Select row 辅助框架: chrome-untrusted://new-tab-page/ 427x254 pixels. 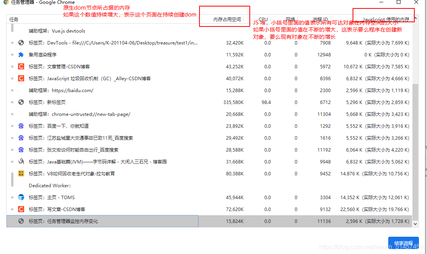(x=209, y=114)
